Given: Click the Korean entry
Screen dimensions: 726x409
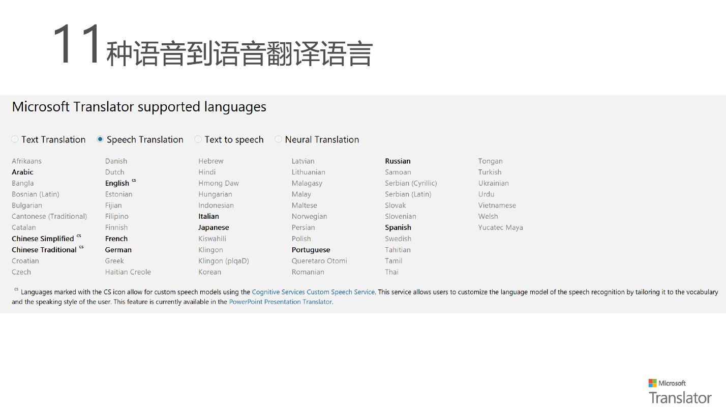Looking at the screenshot, I should pos(209,272).
